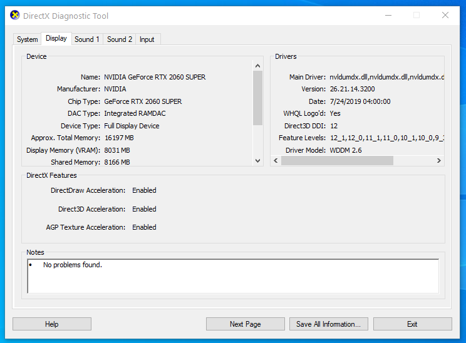Close the DirectX Diagnostic Tool window
466x343 pixels.
[x=445, y=15]
